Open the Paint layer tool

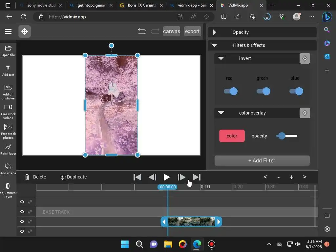tap(8, 147)
